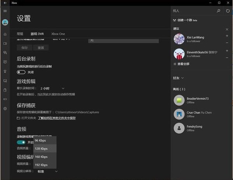
Task: Open the Store bag icon in sidebar
Action: click(x=5, y=90)
